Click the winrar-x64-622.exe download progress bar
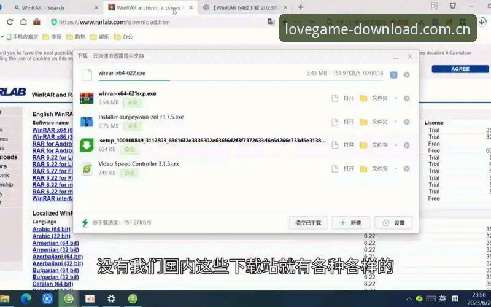 [x=241, y=80]
